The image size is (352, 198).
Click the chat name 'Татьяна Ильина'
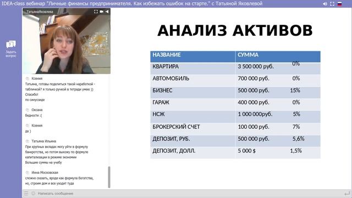(x=44, y=141)
